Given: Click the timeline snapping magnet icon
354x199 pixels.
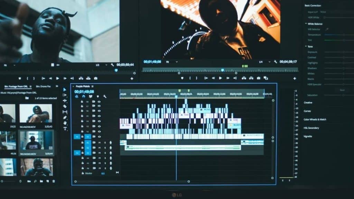Looking at the screenshot, I should click(x=83, y=96).
